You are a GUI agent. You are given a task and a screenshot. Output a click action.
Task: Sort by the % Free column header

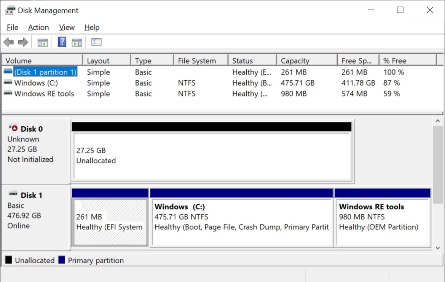(408, 61)
